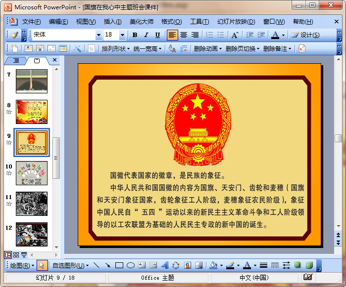346x287 pixels.
Task: Toggle Bold formatting
Action: coord(135,35)
